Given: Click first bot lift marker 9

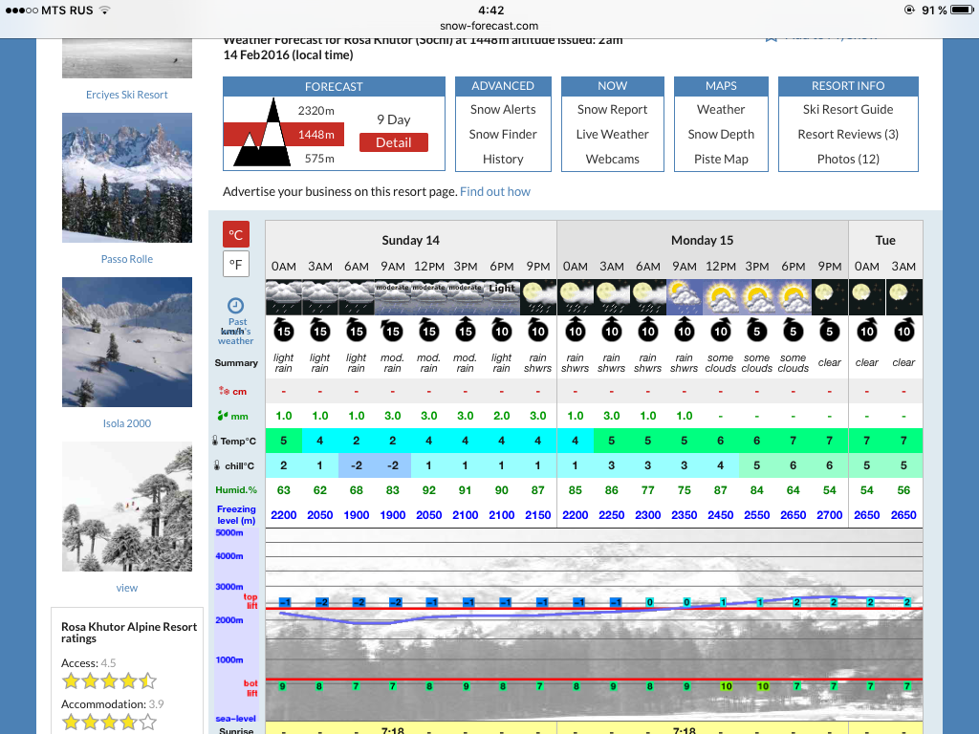Looking at the screenshot, I should pos(282,686).
